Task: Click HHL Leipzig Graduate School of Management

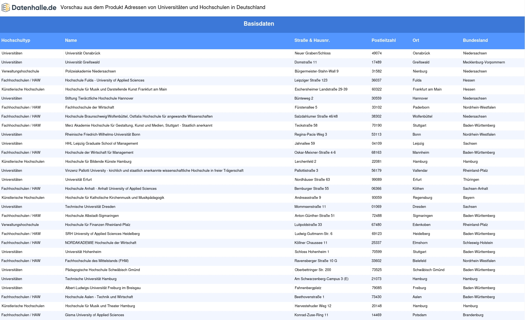Action: [x=101, y=143]
